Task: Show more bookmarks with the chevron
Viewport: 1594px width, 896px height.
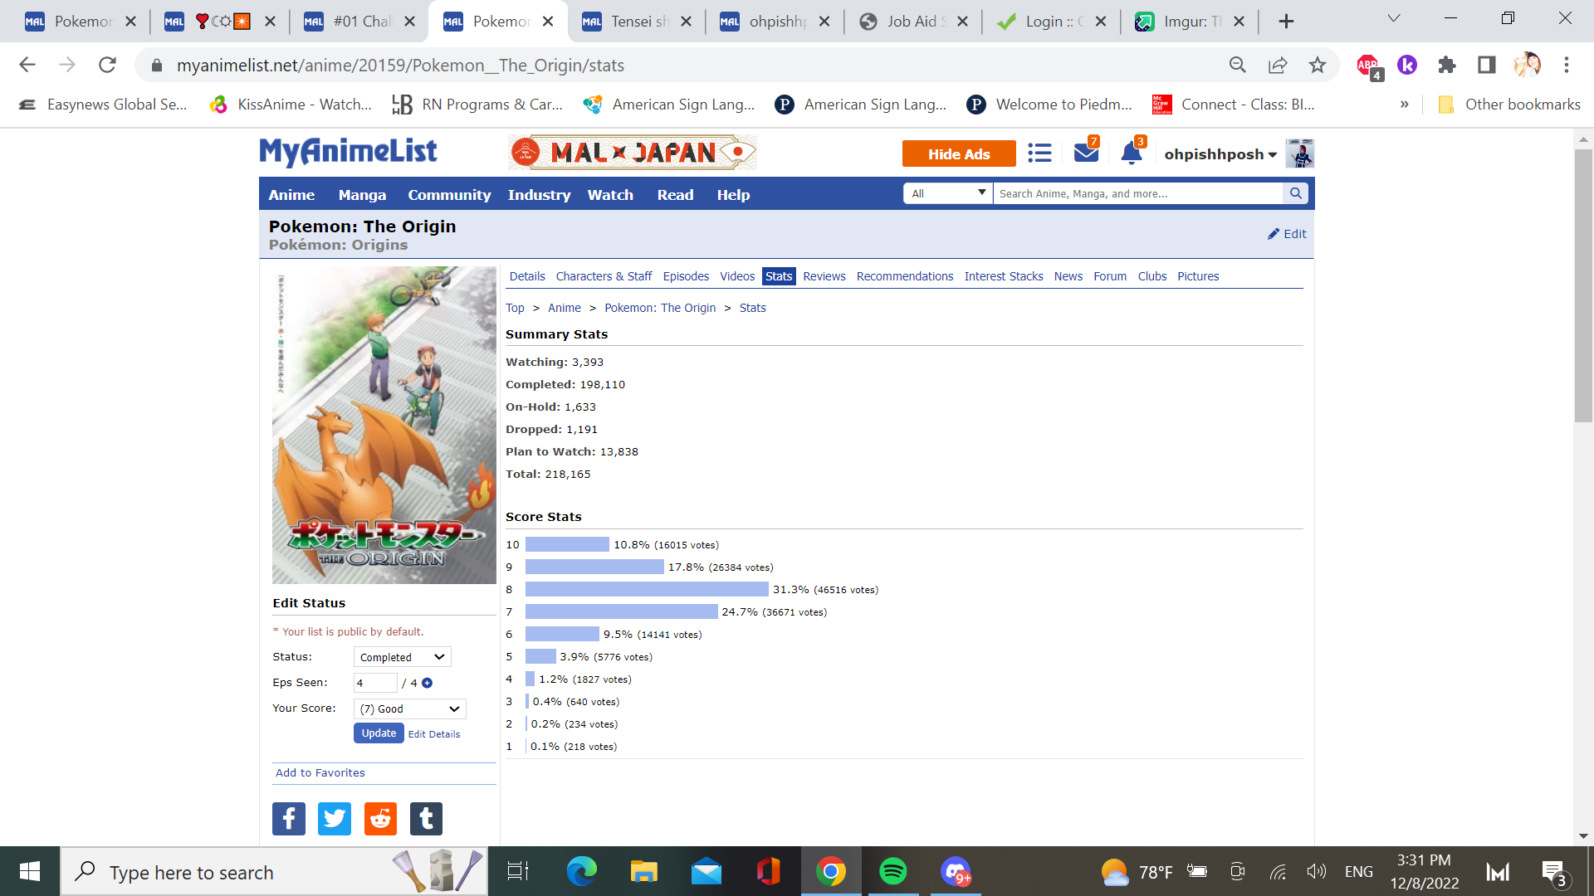Action: point(1404,105)
